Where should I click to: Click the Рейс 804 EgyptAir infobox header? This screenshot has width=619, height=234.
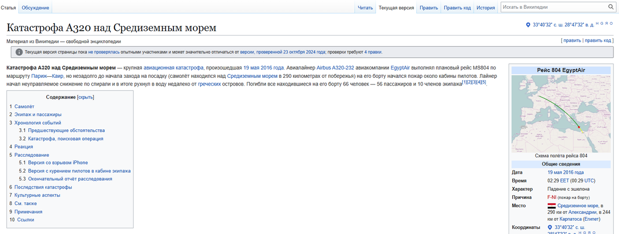(x=561, y=70)
